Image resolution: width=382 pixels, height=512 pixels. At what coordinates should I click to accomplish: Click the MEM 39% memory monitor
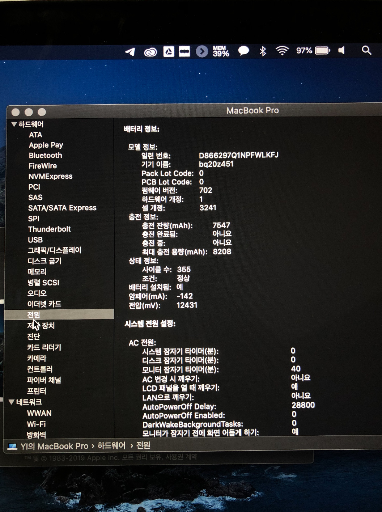click(221, 51)
